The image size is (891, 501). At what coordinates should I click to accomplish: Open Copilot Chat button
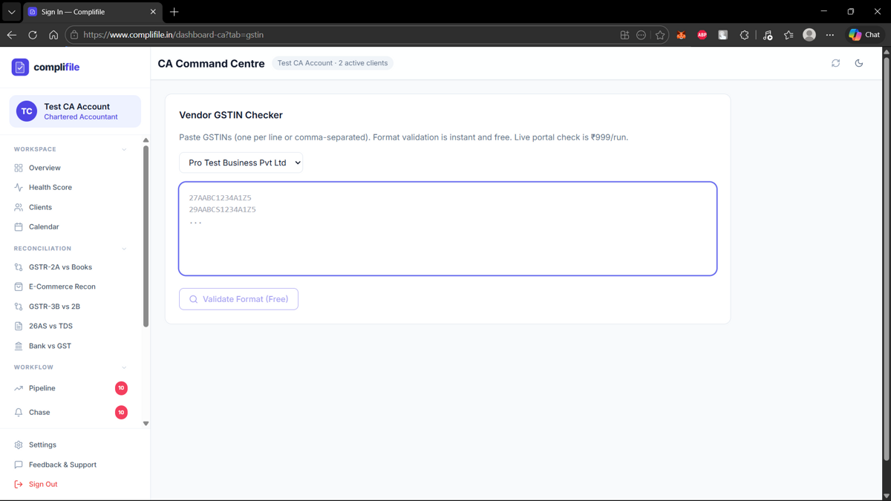click(864, 35)
